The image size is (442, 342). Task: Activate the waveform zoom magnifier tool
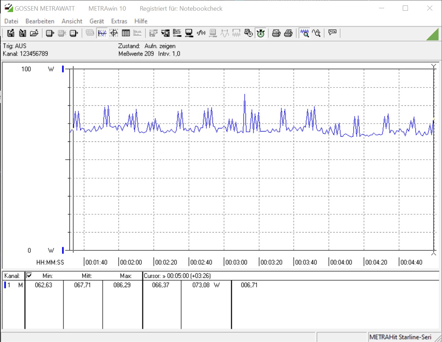[305, 33]
